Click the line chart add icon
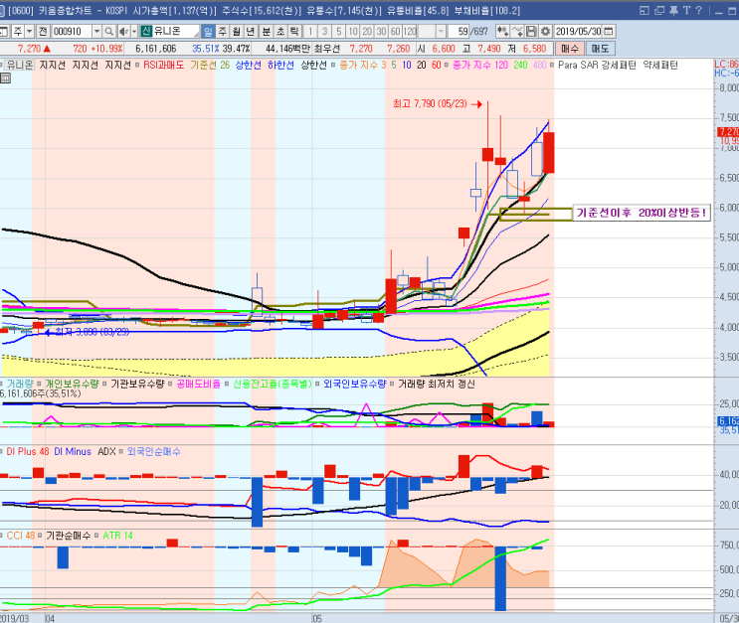The width and height of the screenshot is (739, 623). 517,32
